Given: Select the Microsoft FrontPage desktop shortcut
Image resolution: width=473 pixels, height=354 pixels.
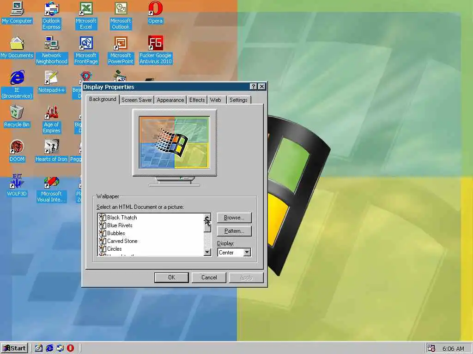Looking at the screenshot, I should (86, 50).
